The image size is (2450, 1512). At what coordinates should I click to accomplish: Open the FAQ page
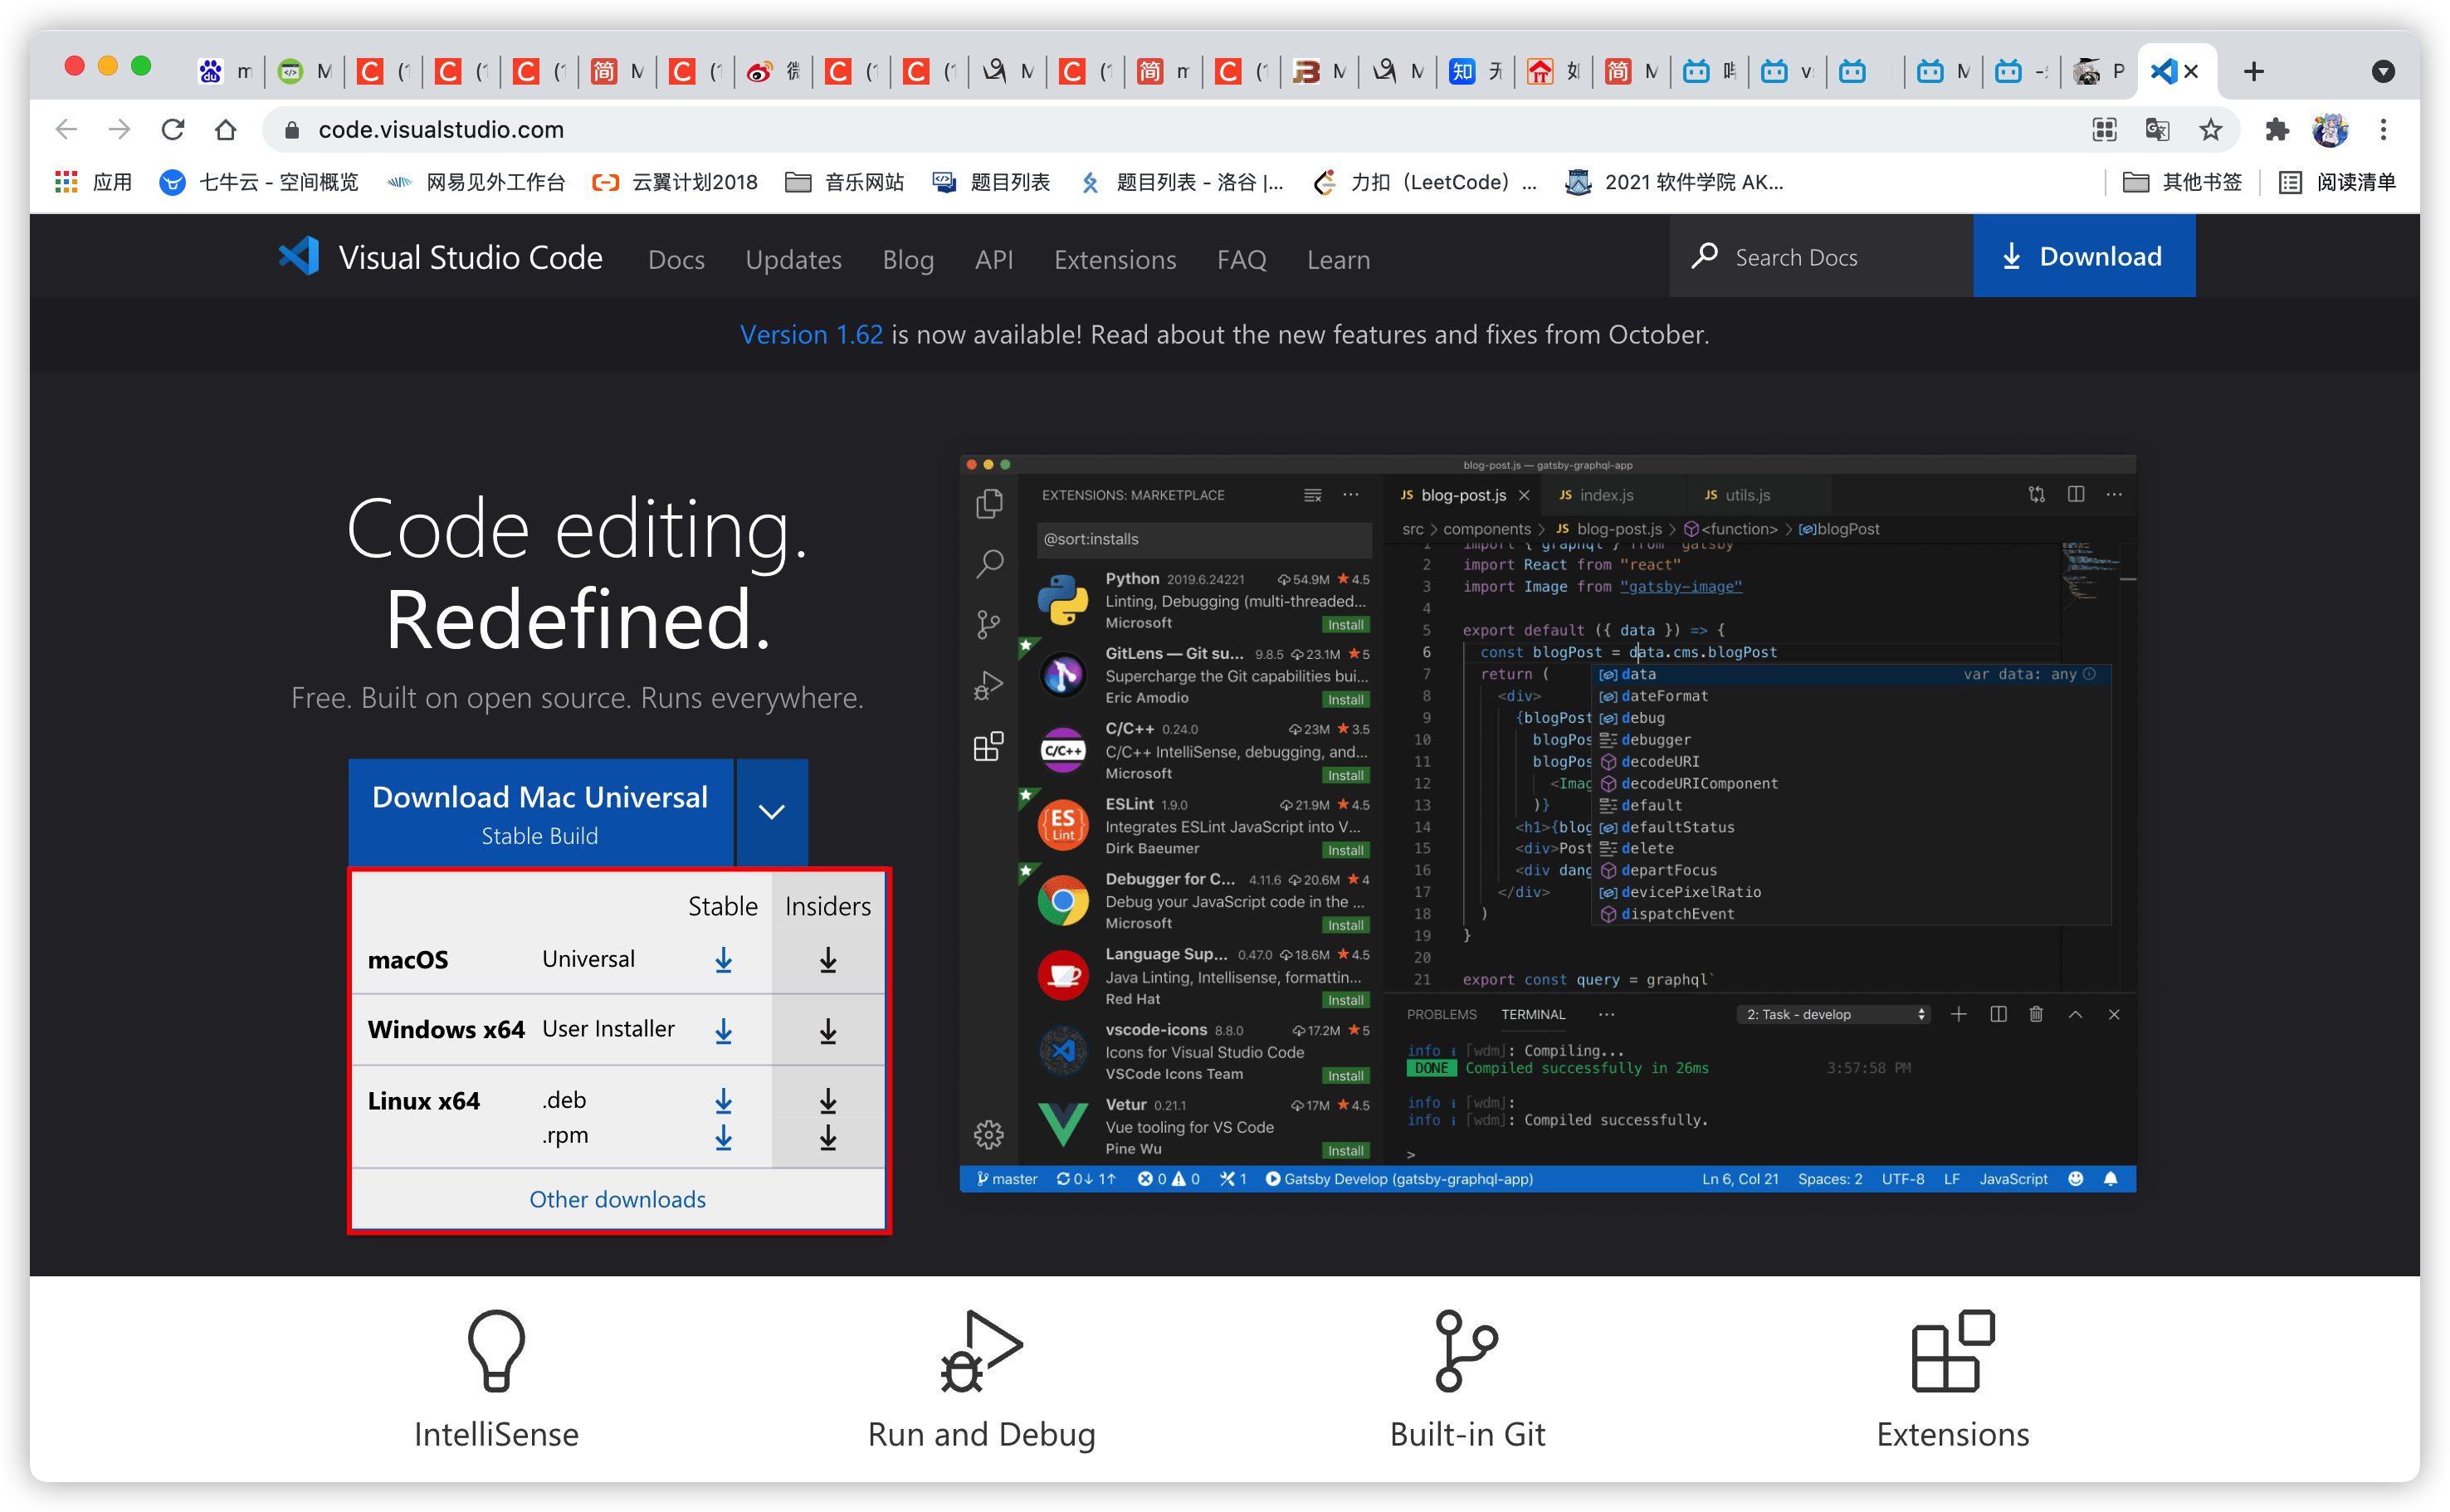point(1241,260)
